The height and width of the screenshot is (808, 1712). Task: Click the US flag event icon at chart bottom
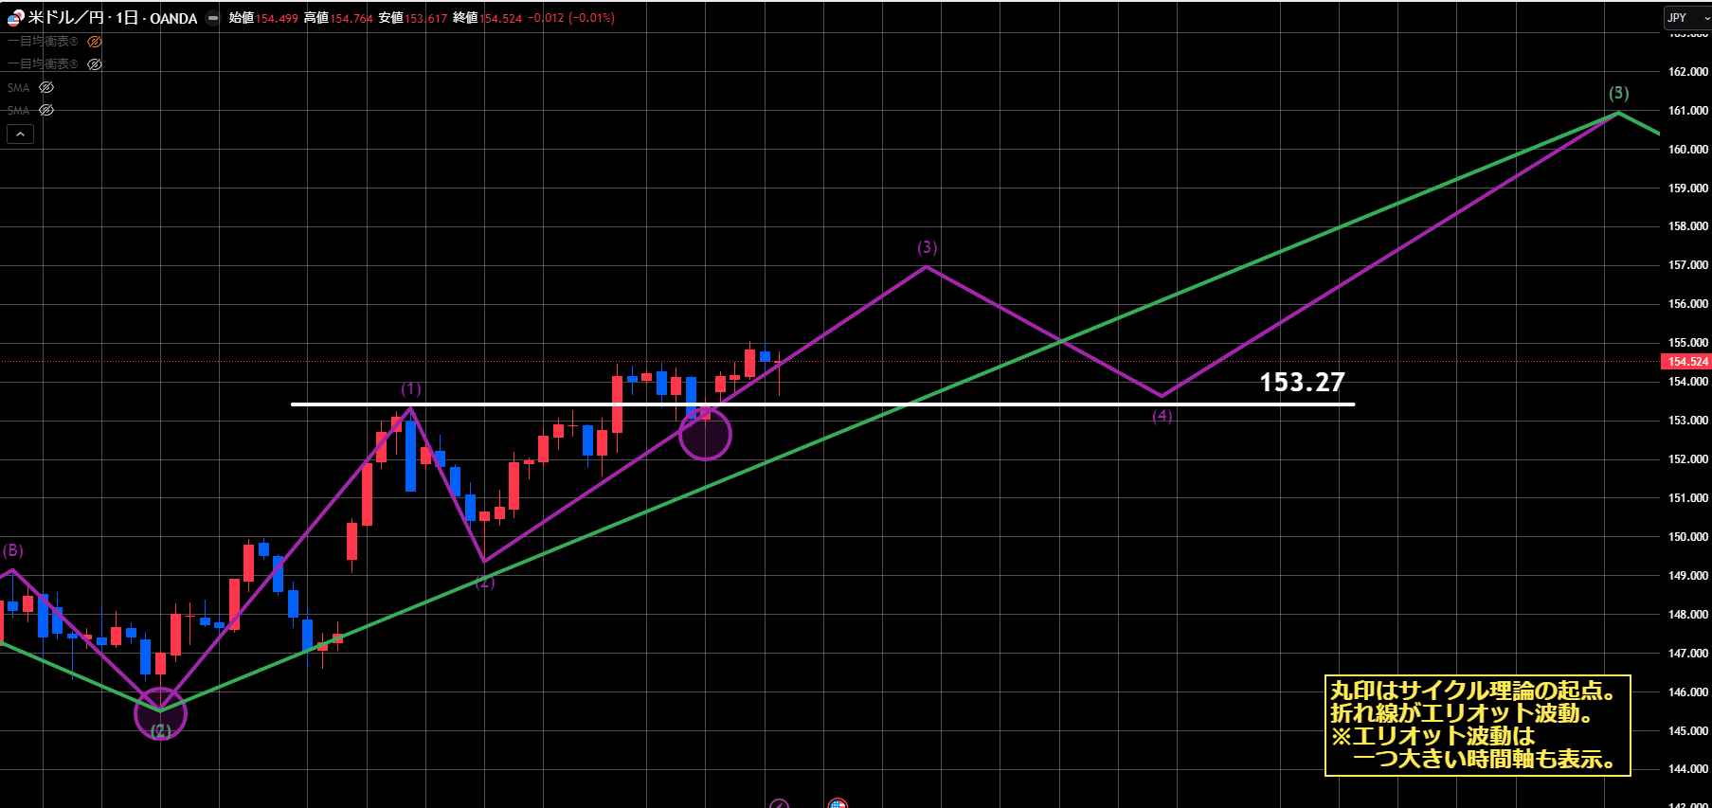pyautogui.click(x=837, y=804)
